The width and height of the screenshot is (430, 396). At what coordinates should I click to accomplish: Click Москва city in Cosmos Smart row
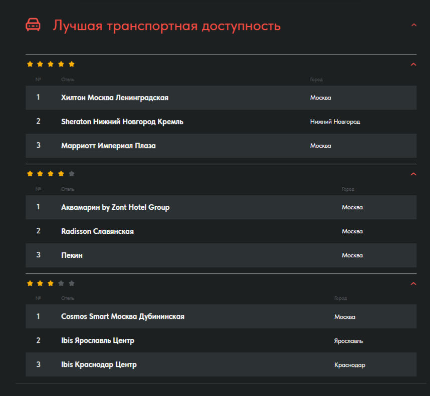pyautogui.click(x=345, y=317)
